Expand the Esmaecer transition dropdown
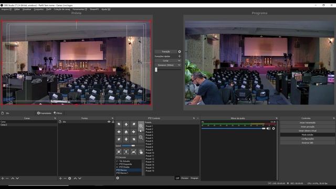 [179, 65]
